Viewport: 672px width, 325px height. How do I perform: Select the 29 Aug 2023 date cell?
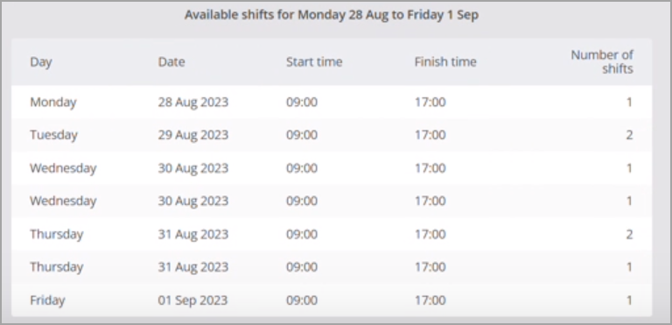[x=192, y=135]
